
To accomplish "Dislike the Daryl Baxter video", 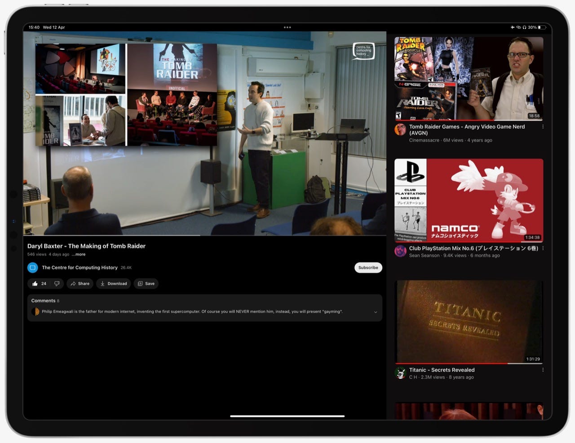I will click(57, 284).
